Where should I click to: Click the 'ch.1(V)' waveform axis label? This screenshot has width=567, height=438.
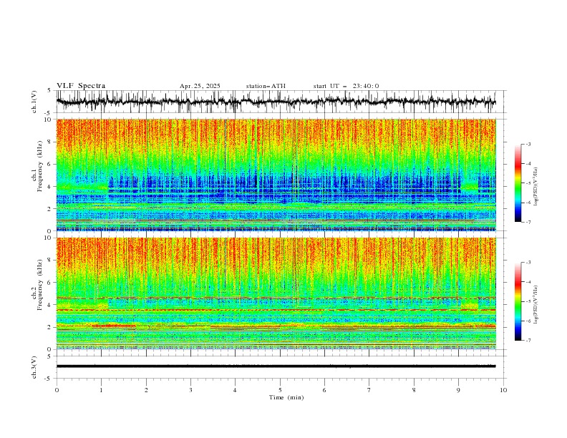coord(34,102)
